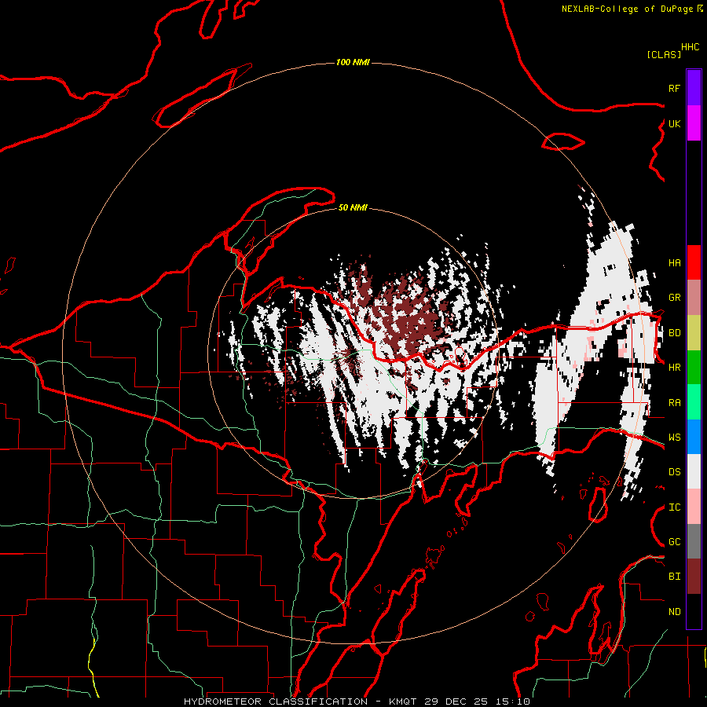Viewport: 707px width, 707px height.
Task: Click the "ND" legend label
Action: 674,612
